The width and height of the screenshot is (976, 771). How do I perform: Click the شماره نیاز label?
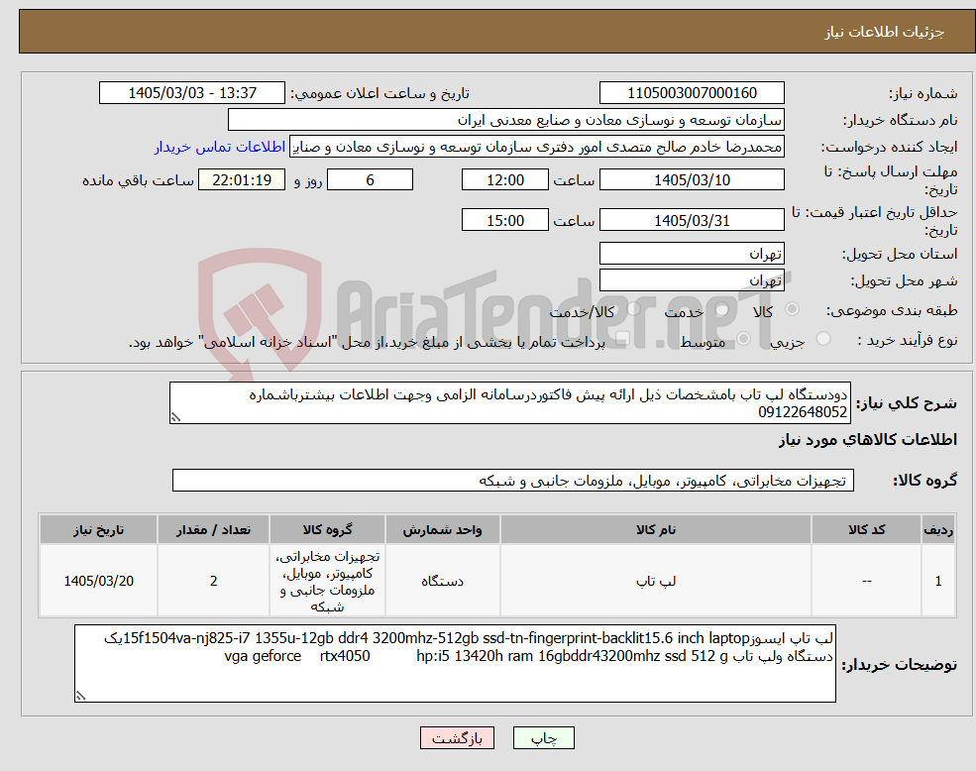pyautogui.click(x=923, y=93)
